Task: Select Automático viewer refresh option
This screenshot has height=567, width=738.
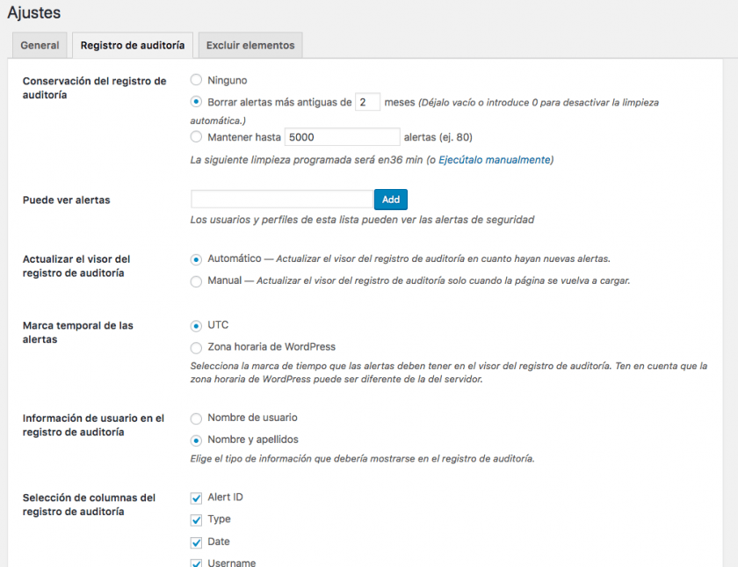Action: coord(197,259)
